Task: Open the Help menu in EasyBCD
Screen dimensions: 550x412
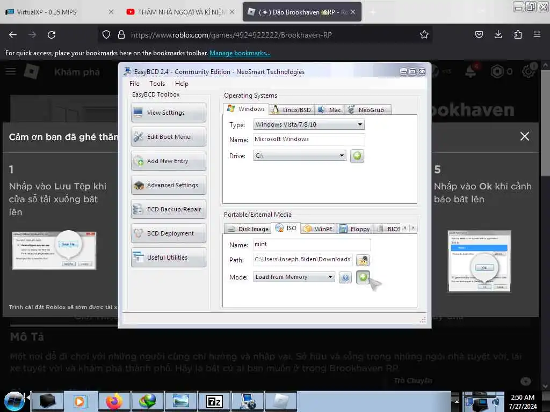Action: 182,84
